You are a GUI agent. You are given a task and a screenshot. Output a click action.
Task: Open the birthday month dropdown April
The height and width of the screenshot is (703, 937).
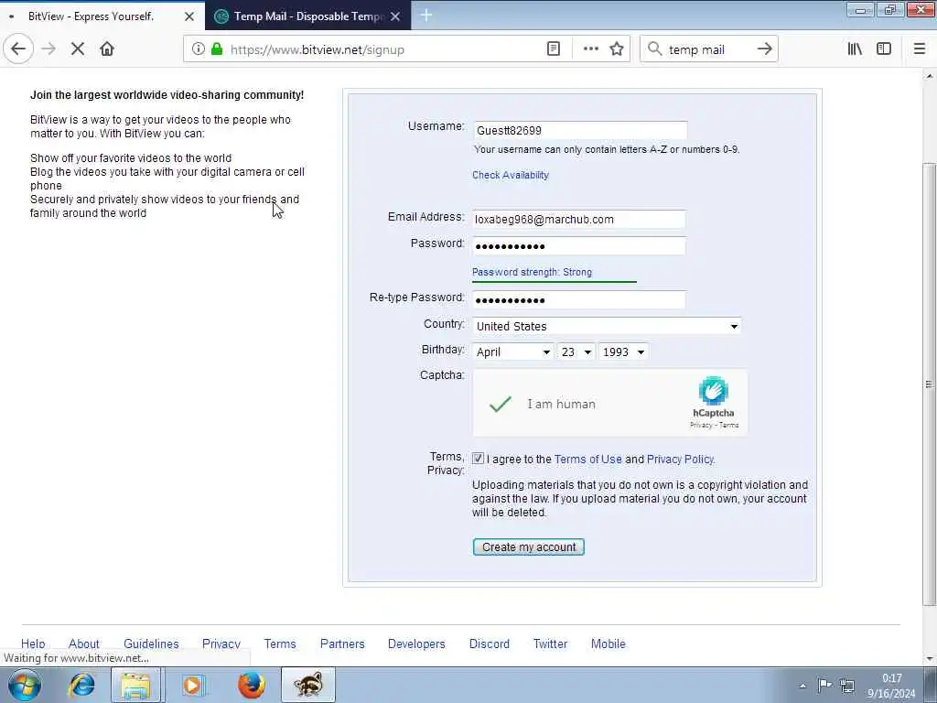tap(512, 352)
